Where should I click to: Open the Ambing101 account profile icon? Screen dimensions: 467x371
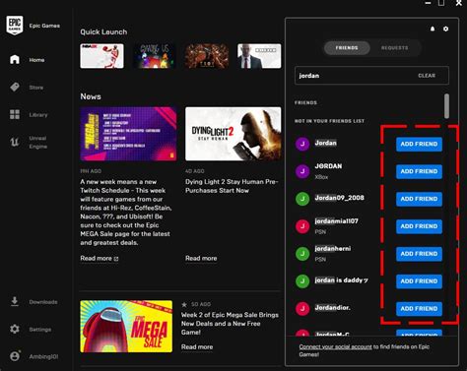point(15,356)
